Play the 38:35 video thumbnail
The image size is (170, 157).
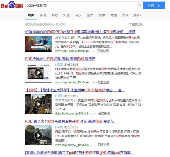click(38, 135)
